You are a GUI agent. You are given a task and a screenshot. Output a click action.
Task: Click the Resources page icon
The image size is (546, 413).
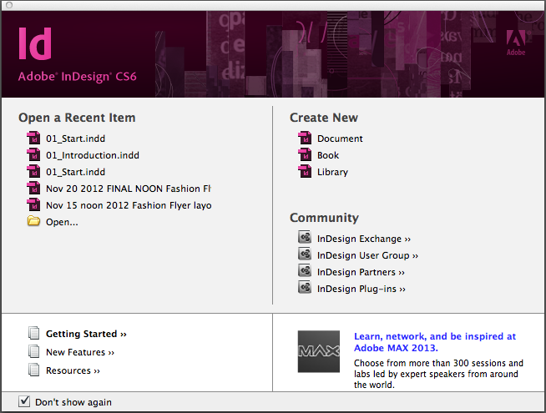(33, 370)
